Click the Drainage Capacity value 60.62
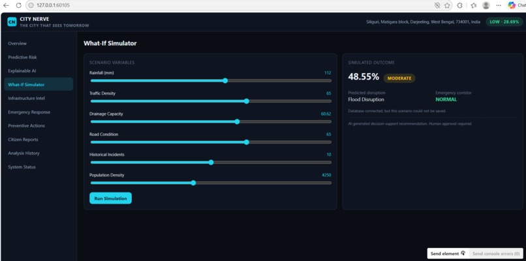The height and width of the screenshot is (261, 526). pyautogui.click(x=326, y=114)
